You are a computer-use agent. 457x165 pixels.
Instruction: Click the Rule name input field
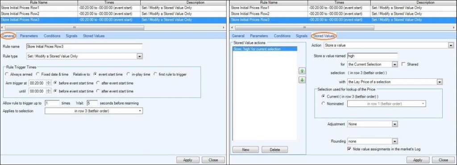pyautogui.click(x=84, y=47)
